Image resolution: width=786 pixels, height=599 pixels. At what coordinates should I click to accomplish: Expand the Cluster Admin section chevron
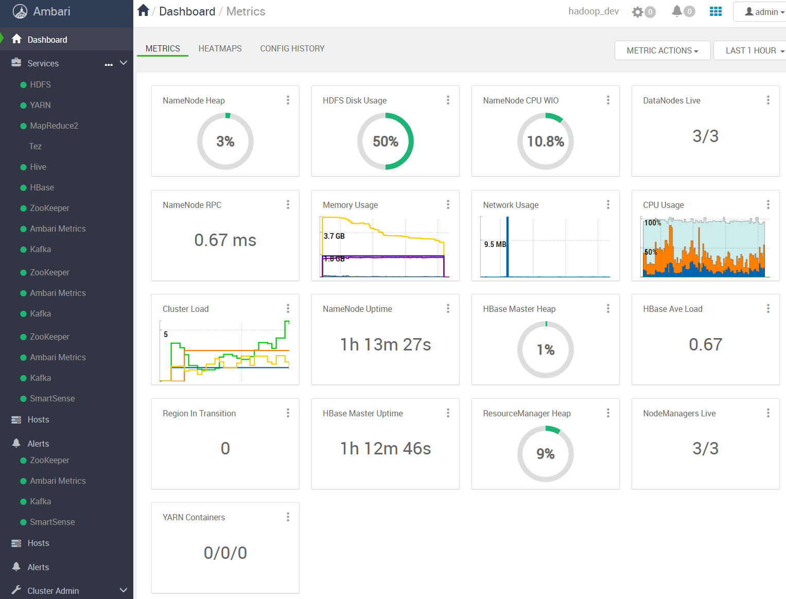[x=124, y=590]
